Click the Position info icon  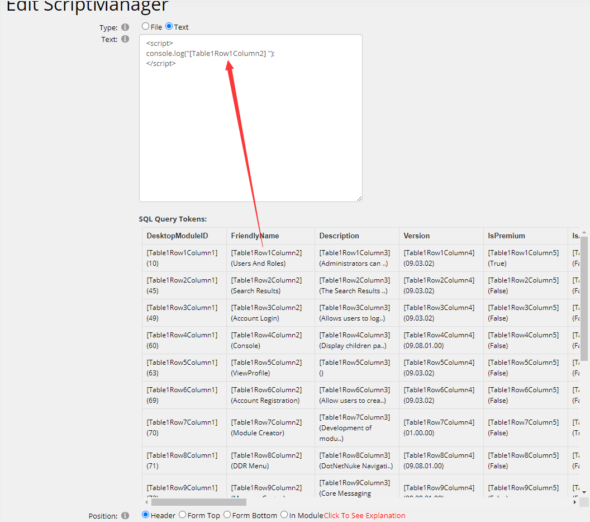(x=125, y=515)
